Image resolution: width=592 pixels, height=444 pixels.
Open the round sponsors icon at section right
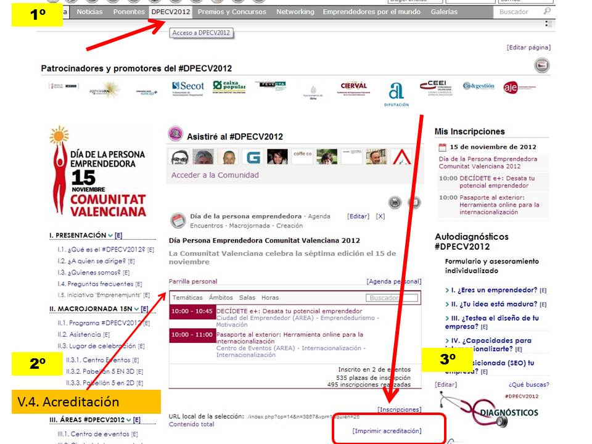[x=541, y=65]
